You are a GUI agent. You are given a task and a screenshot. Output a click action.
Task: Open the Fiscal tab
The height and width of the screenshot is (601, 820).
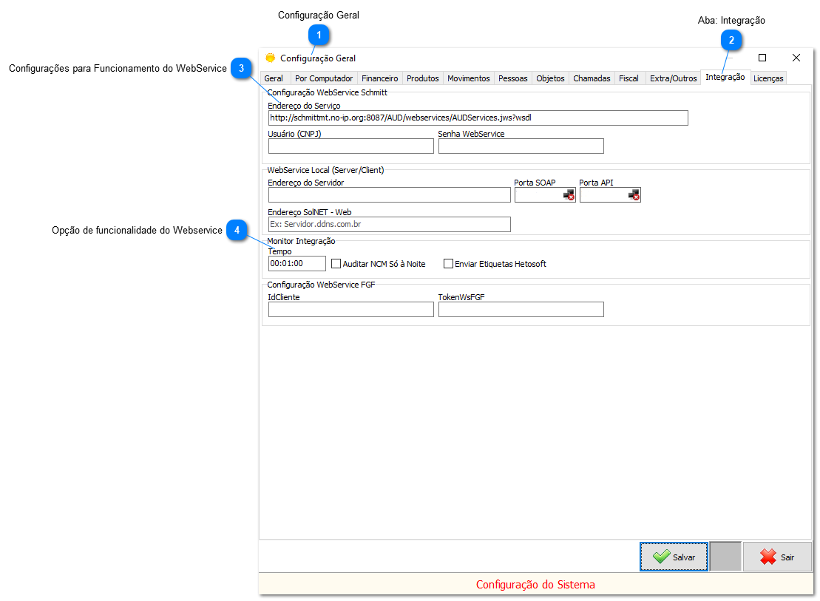(628, 78)
